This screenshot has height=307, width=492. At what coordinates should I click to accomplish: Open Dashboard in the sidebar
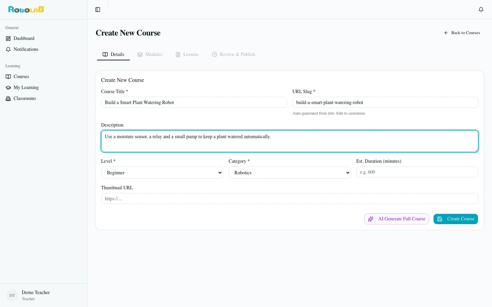pyautogui.click(x=43, y=39)
